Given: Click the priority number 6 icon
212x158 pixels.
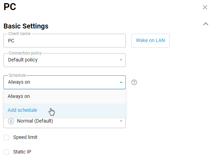Looking at the screenshot, I should click(x=11, y=121).
